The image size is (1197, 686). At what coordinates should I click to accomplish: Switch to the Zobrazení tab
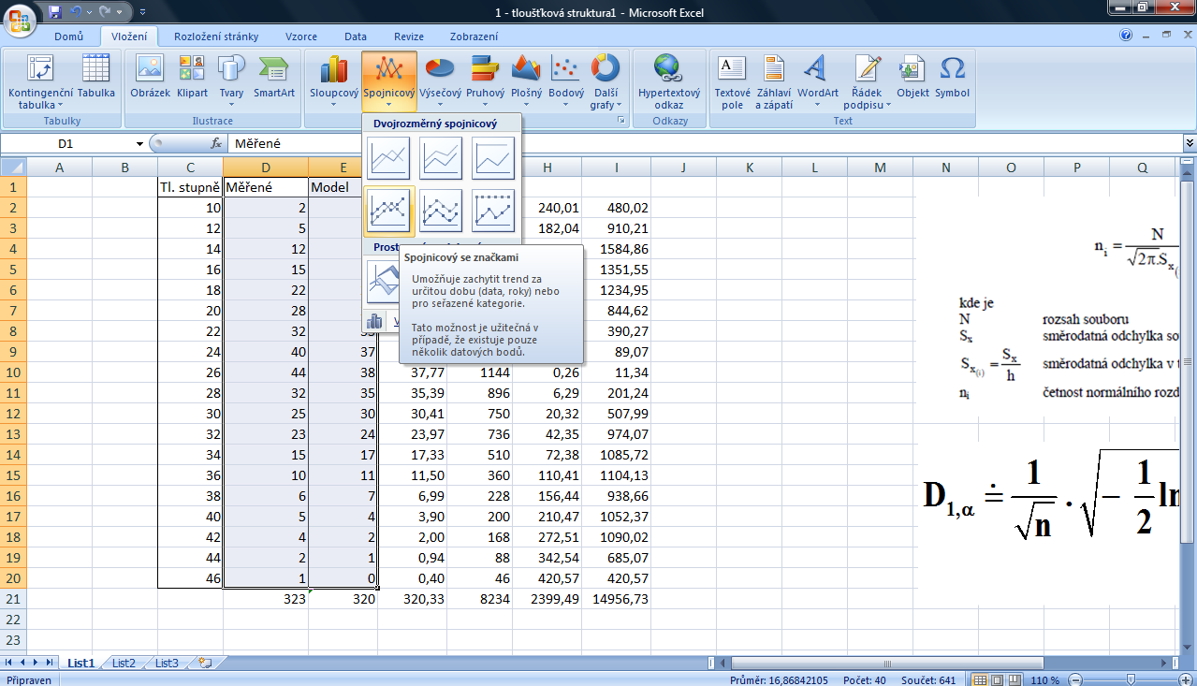[474, 36]
